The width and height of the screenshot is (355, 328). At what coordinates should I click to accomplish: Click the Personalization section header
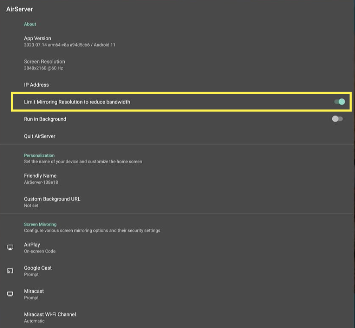pyautogui.click(x=39, y=155)
